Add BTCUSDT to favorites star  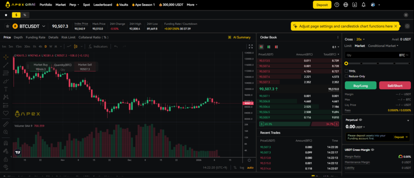8,26
